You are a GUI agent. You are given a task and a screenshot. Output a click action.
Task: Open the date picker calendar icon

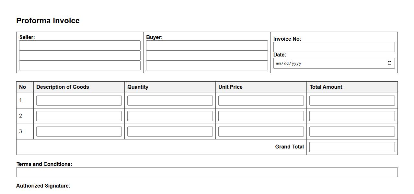[x=389, y=63]
